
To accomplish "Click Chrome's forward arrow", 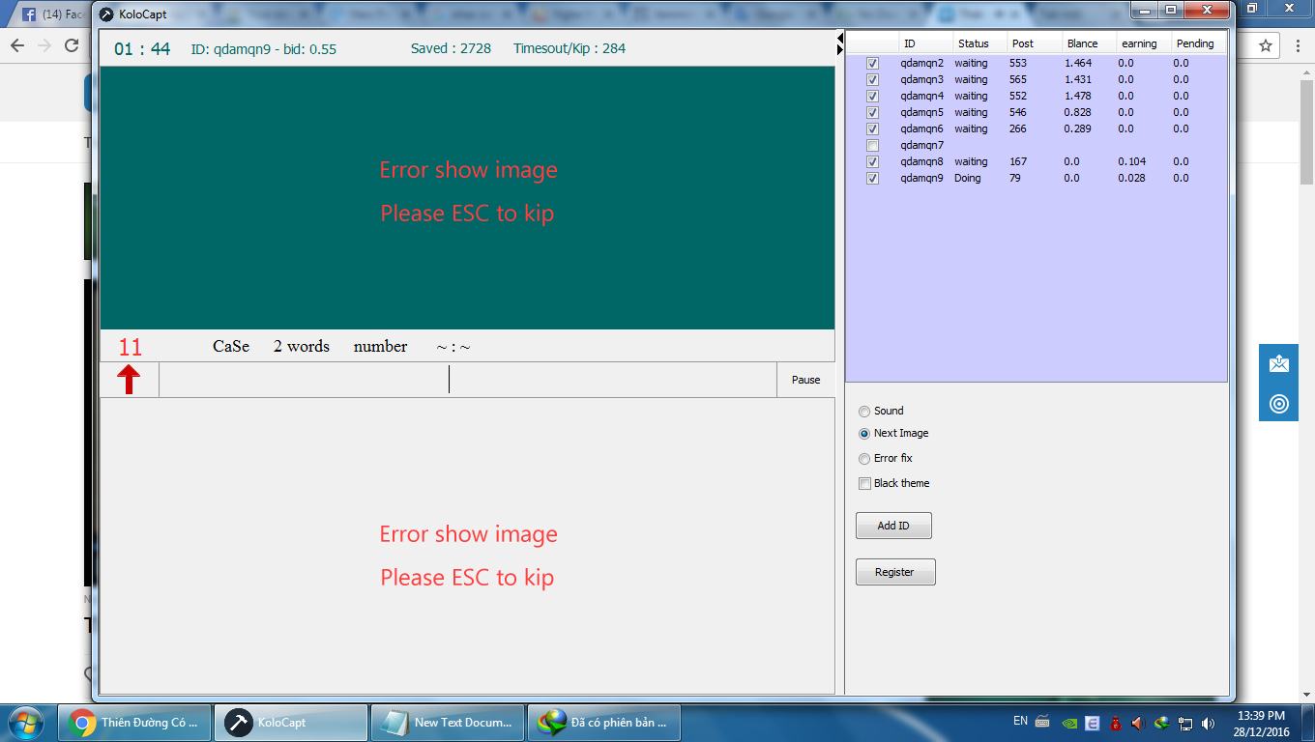I will point(44,45).
